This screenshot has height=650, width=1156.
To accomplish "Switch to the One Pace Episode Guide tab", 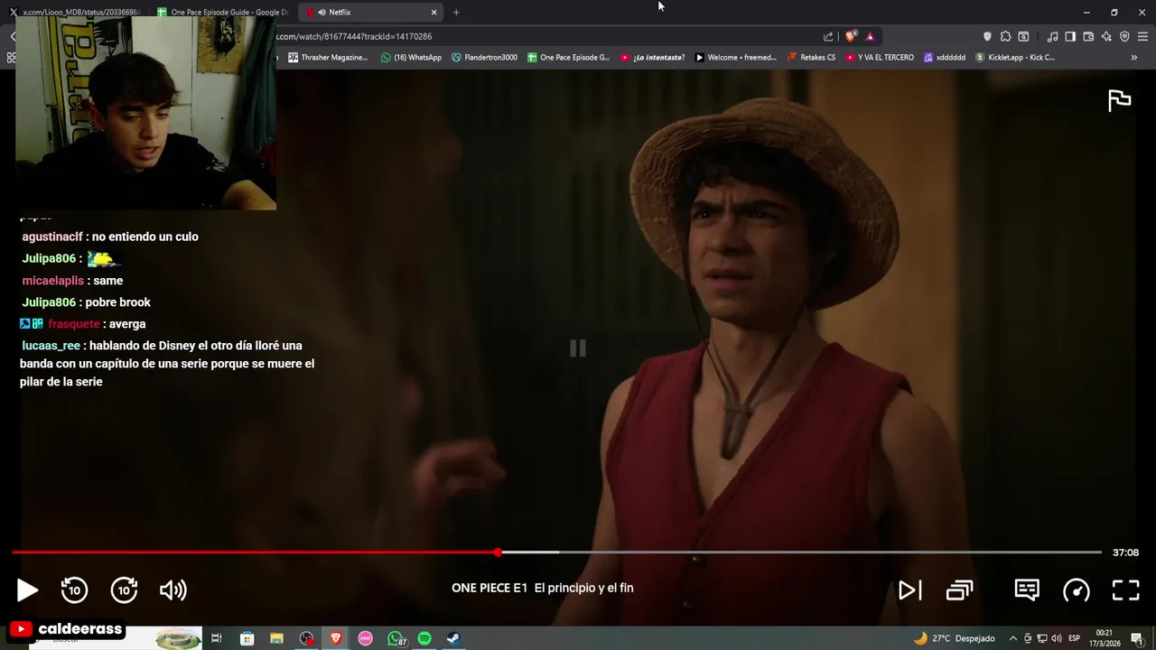I will pos(221,12).
